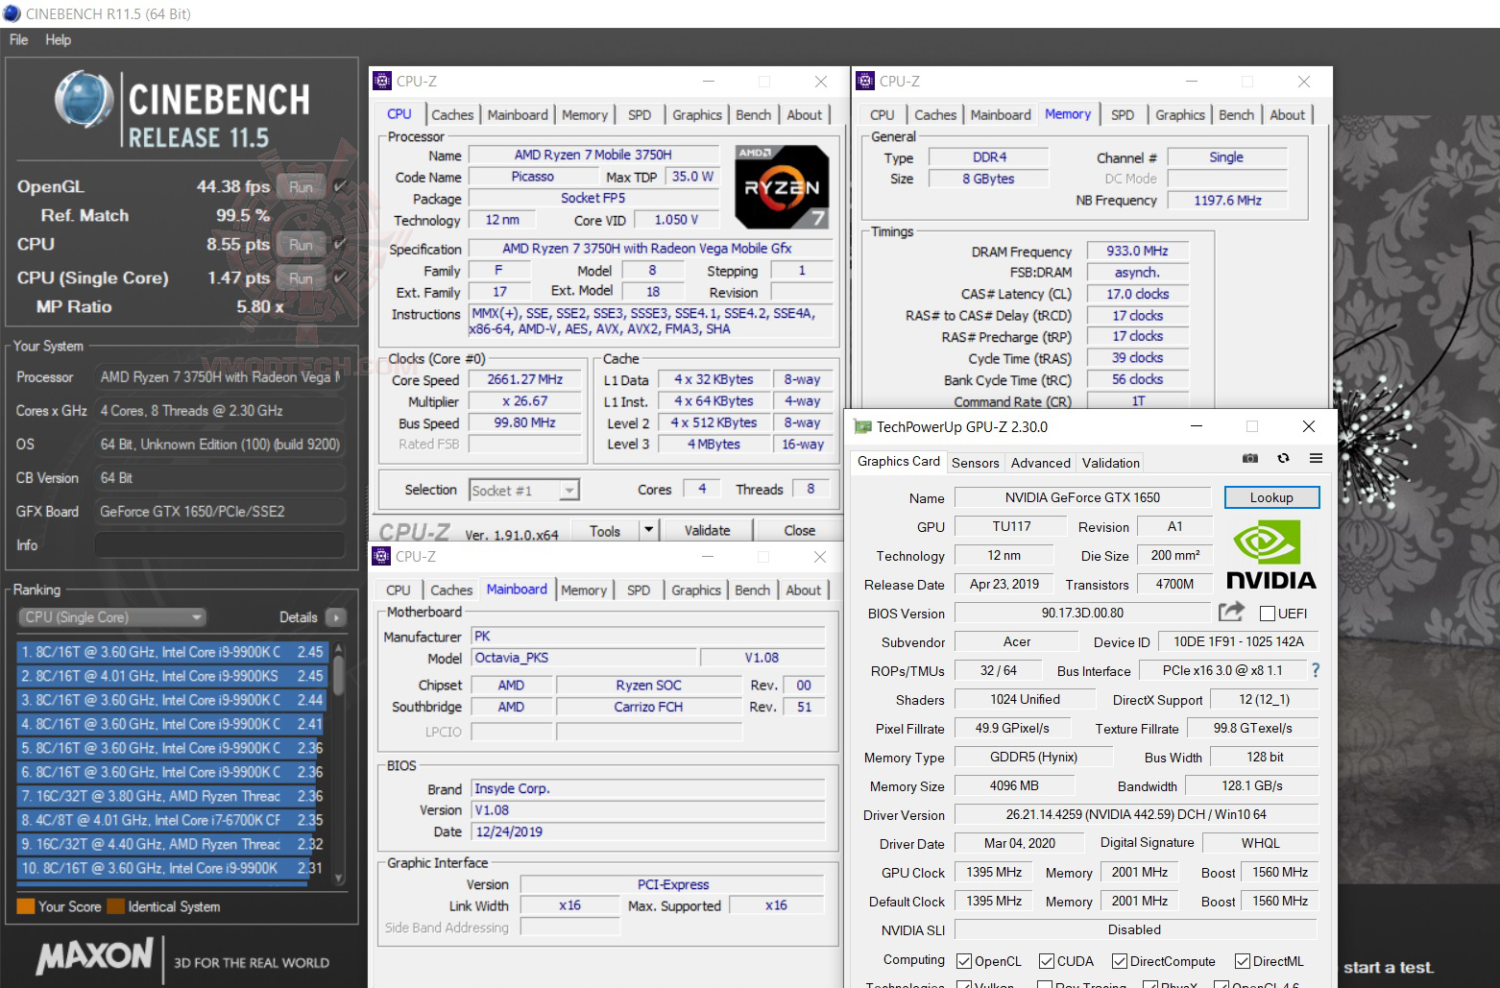Click the AMD Ryzen 7 badge in CPU-Z

(x=781, y=186)
